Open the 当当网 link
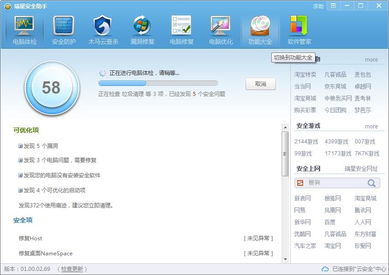This screenshot has width=389, height=275. 302,87
